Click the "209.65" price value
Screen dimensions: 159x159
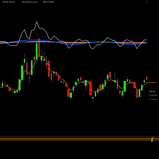(152, 92)
